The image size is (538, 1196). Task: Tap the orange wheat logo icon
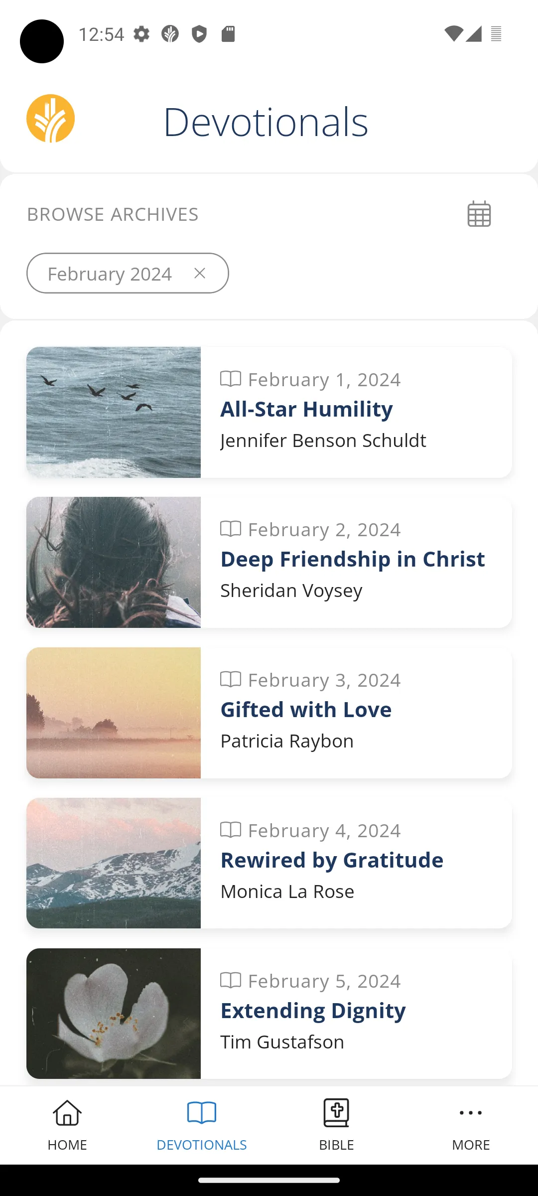[x=50, y=119]
